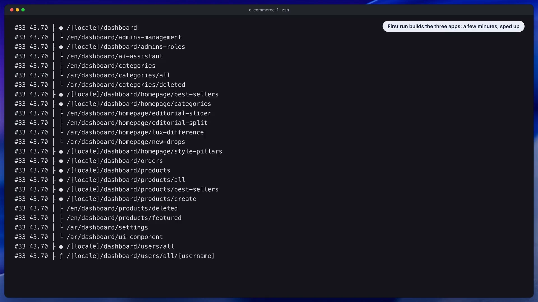This screenshot has height=302, width=538.
Task: Click the window title 'e-commerce-1 · zsh'
Action: tap(269, 10)
